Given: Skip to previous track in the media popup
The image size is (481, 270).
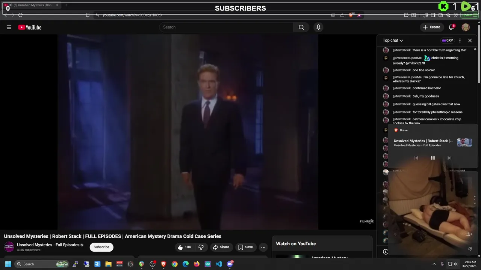Looking at the screenshot, I should pos(416,158).
